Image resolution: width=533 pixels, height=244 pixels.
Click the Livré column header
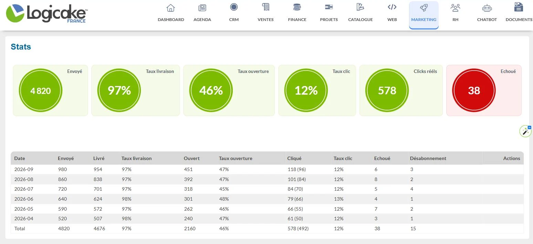click(x=99, y=158)
